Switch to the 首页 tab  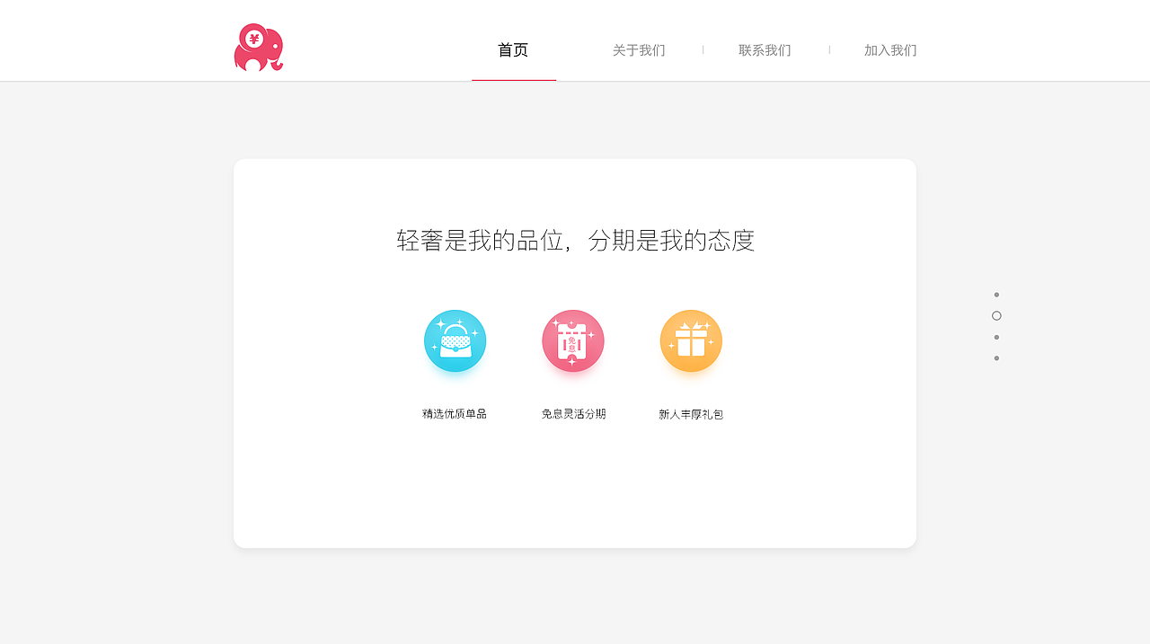[513, 50]
